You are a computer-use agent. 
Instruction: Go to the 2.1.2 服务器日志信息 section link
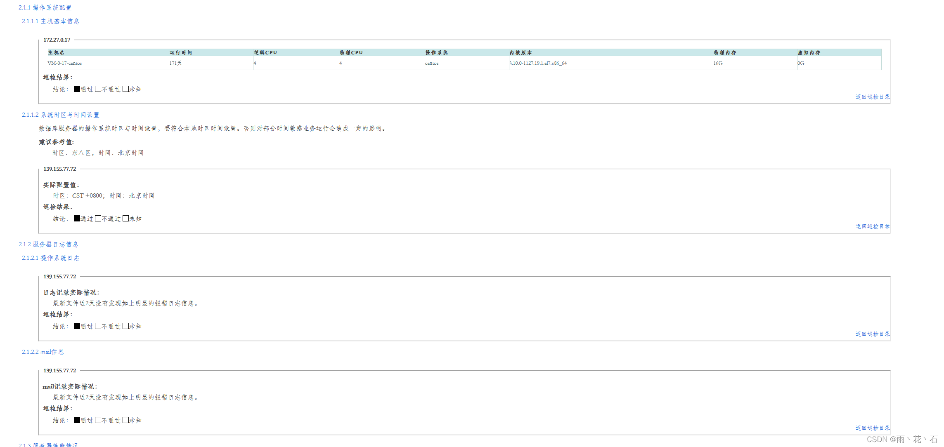48,244
